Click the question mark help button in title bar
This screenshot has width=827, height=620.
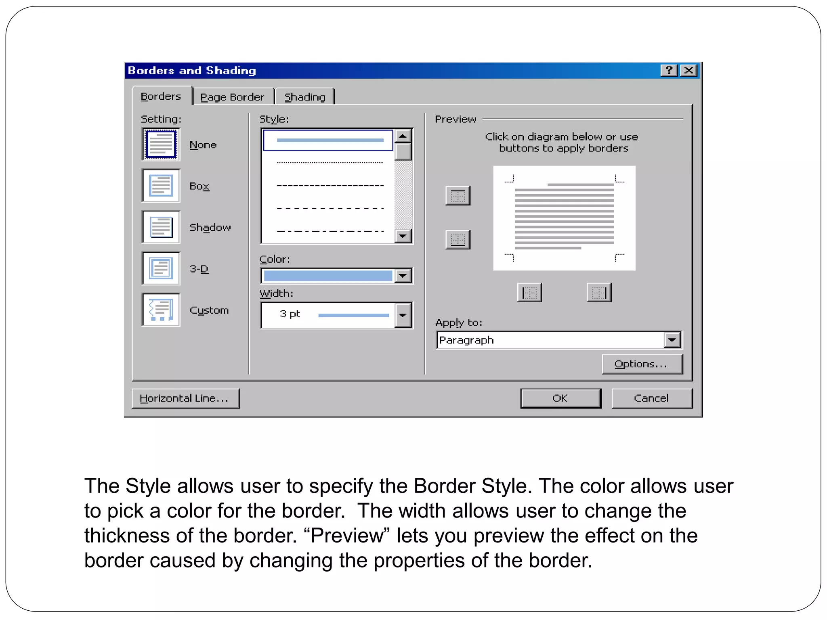tap(669, 70)
